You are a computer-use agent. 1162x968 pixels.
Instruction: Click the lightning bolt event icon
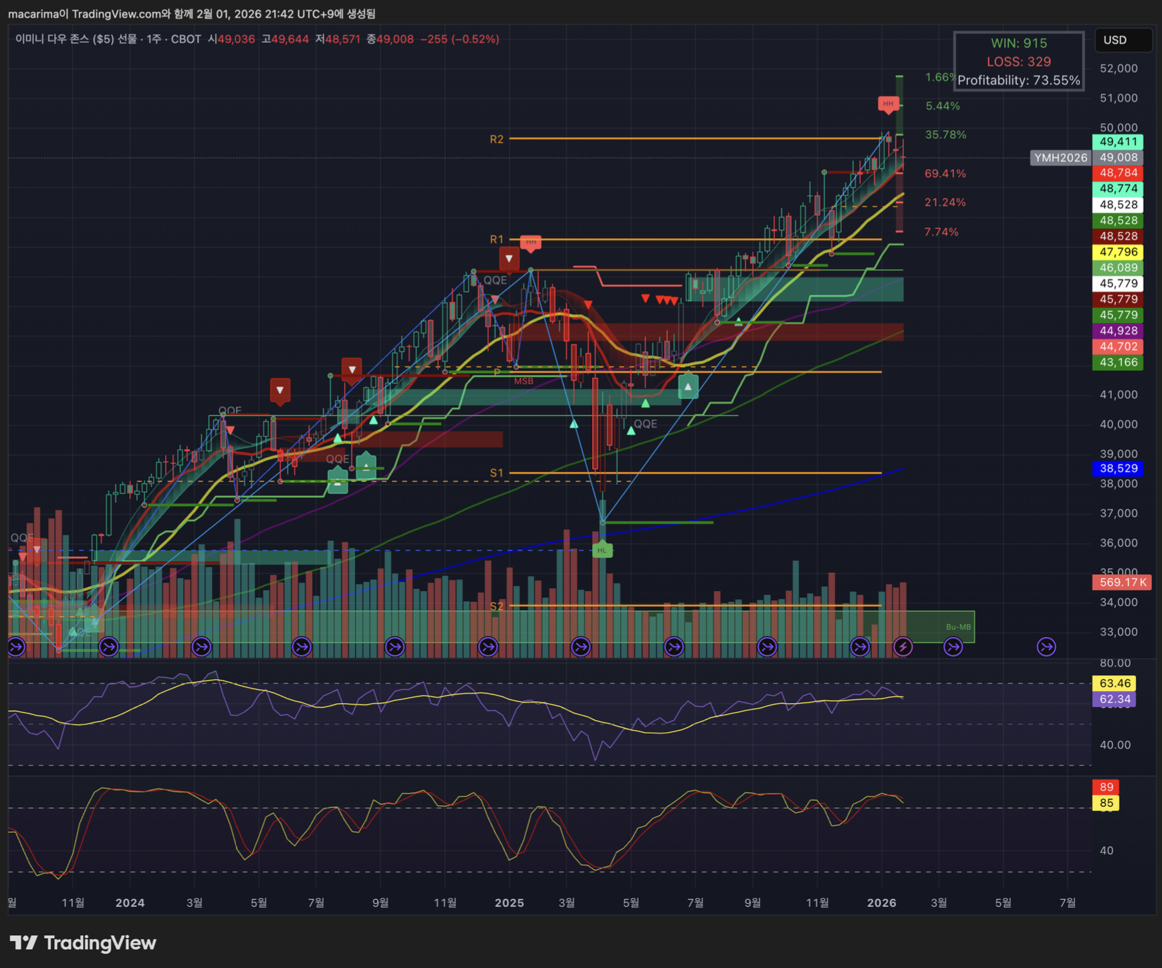coord(903,646)
